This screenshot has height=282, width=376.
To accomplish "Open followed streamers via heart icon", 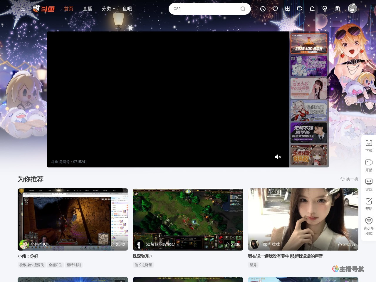I will [x=275, y=9].
